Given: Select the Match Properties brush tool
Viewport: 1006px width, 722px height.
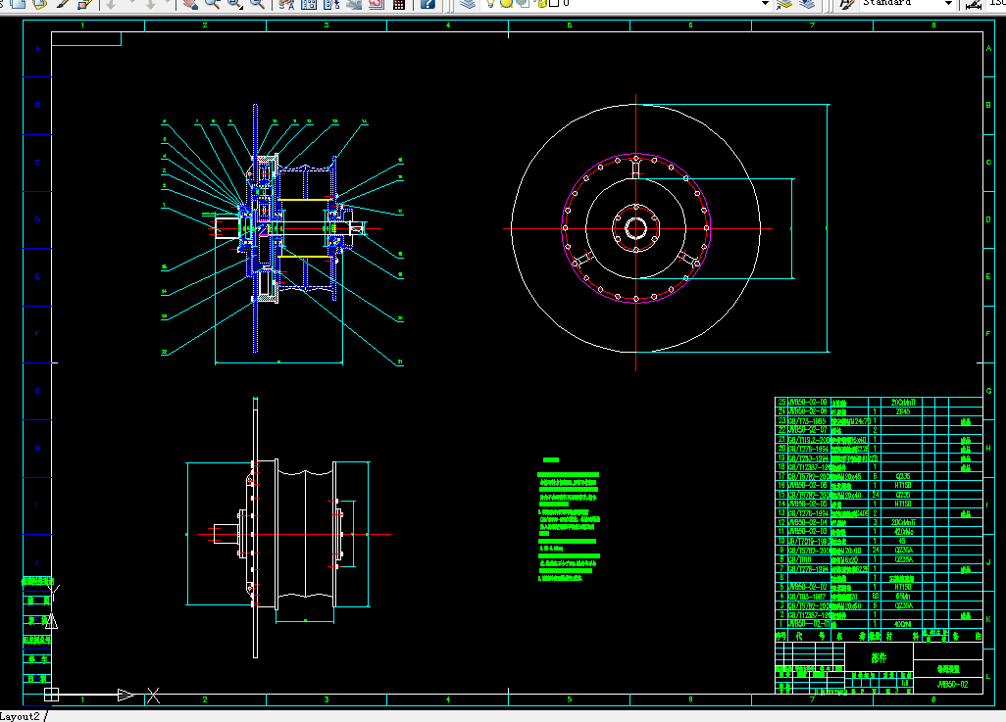Looking at the screenshot, I should point(62,4).
